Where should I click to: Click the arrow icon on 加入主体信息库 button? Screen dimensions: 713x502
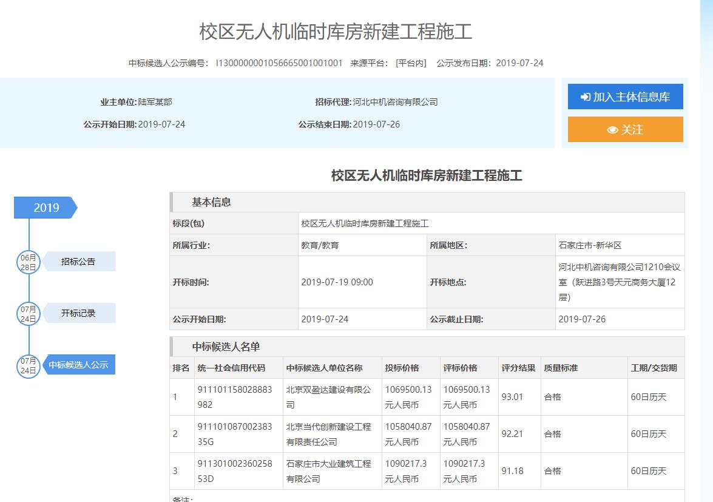(x=585, y=97)
